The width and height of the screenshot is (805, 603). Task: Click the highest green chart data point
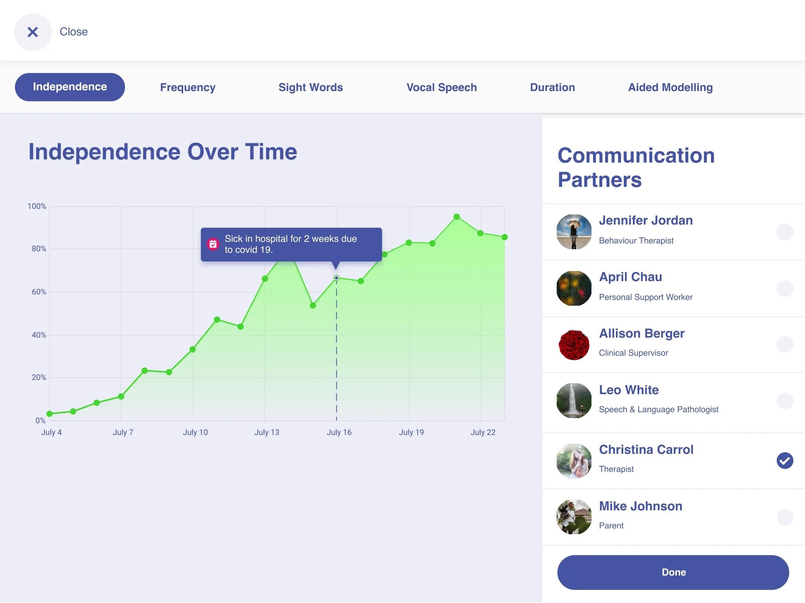[x=457, y=217]
